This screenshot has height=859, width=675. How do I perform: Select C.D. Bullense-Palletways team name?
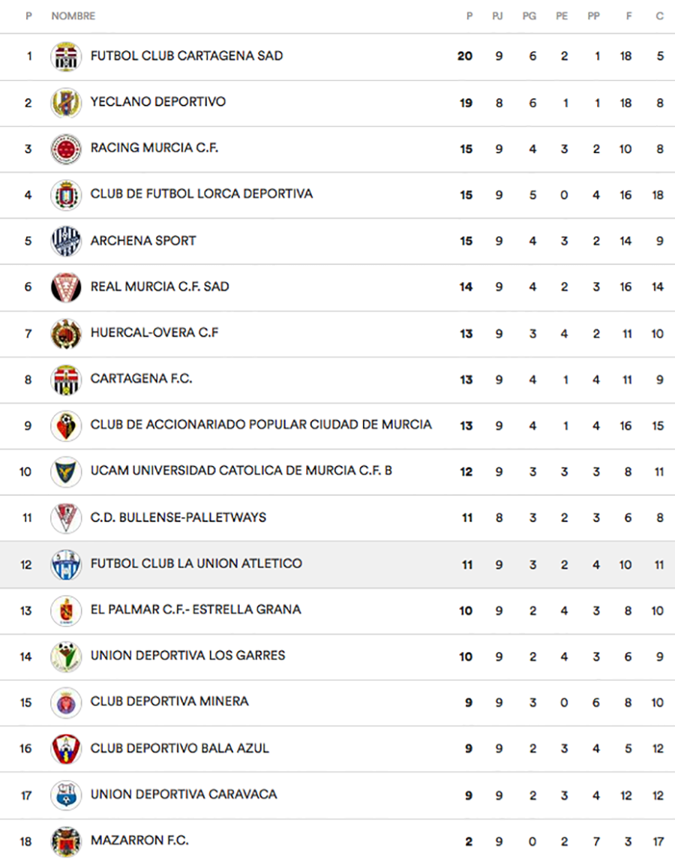coord(178,518)
